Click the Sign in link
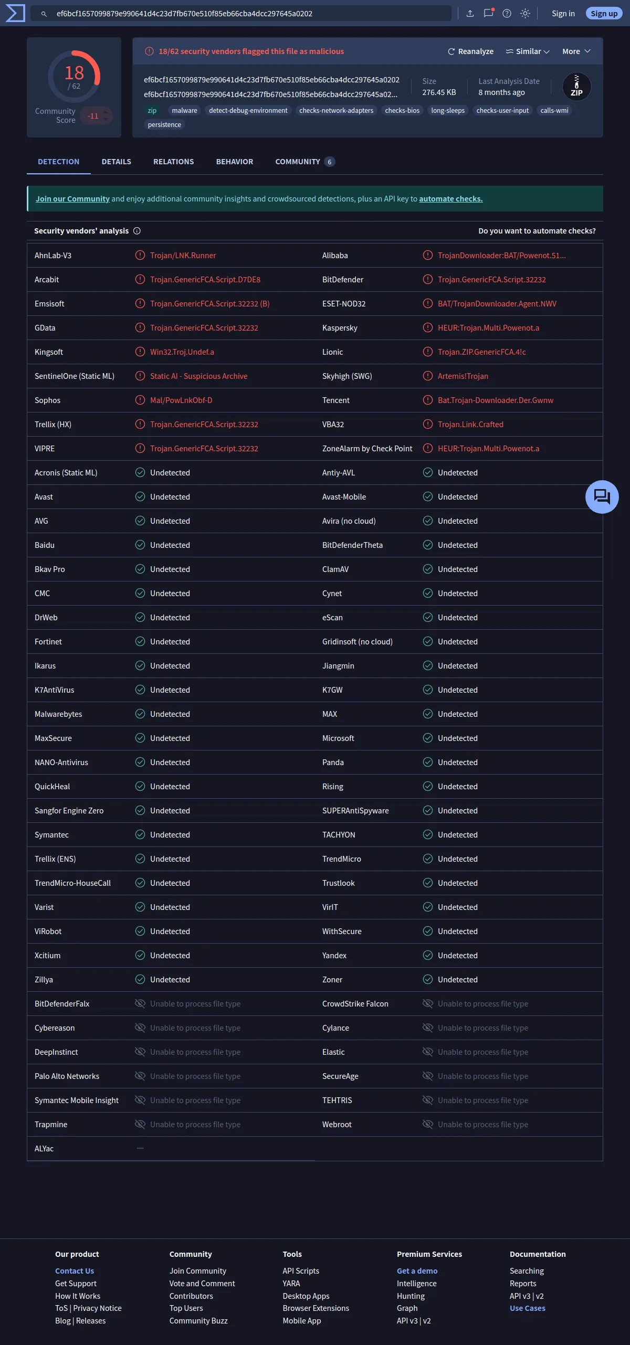The image size is (630, 1345). click(563, 14)
